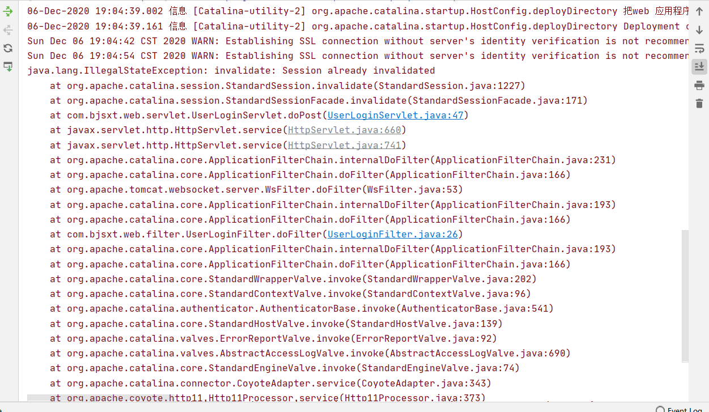This screenshot has height=412, width=709.
Task: Click the IllegalStateException message line
Action: point(231,71)
